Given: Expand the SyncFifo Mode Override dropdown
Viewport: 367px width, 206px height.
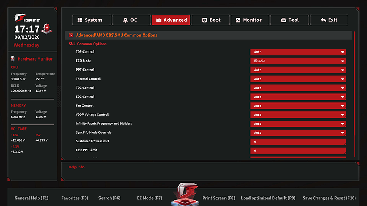Looking at the screenshot, I should pyautogui.click(x=298, y=133).
